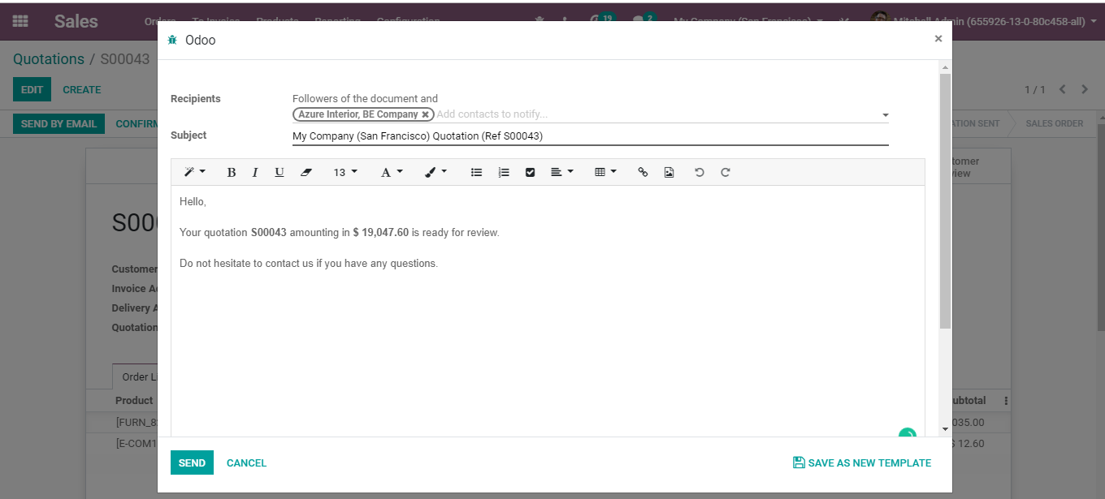Viewport: 1105px width, 499px height.
Task: Open the Quotations breadcrumb link
Action: click(49, 59)
